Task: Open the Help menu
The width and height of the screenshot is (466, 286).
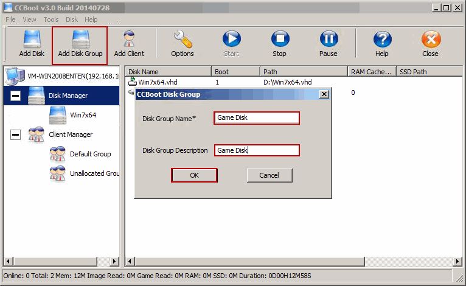Action: coord(91,19)
